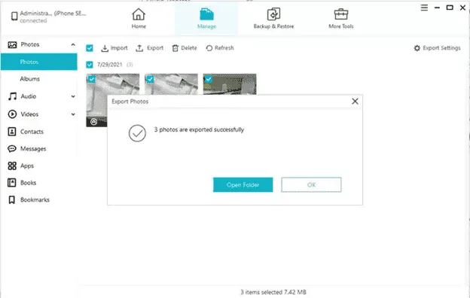470x298 pixels.
Task: Click the 7/29/2021 date label
Action: (110, 65)
